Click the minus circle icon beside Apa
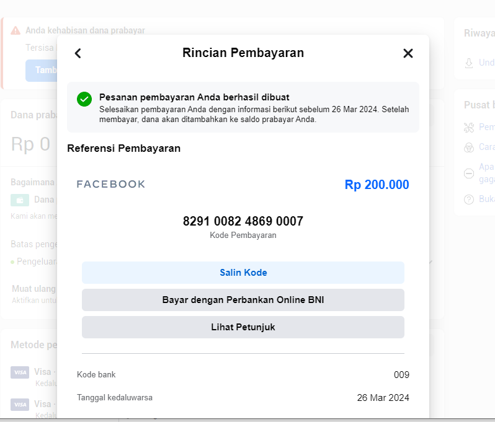This screenshot has height=422, width=495. click(x=469, y=173)
